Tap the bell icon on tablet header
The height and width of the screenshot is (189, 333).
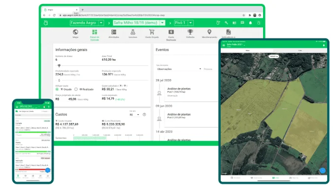point(324,45)
